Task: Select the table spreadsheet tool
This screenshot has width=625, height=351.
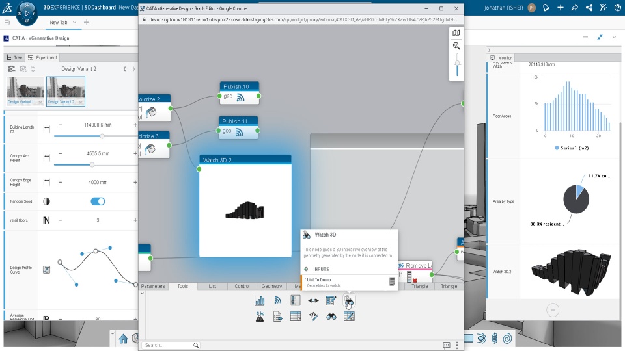Action: click(296, 317)
